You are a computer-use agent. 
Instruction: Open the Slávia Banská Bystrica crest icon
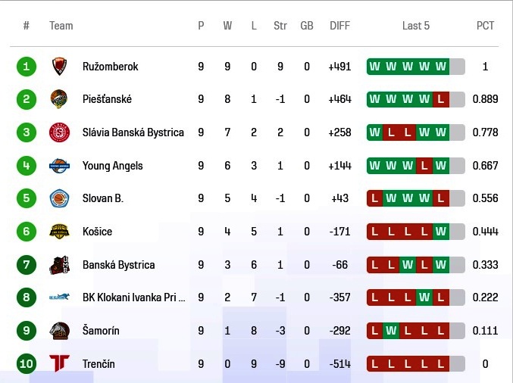59,132
